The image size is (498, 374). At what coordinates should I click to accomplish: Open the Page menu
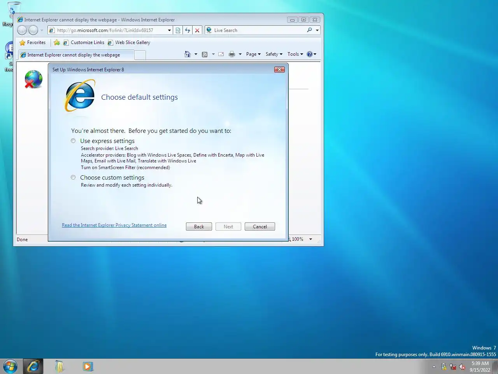tap(253, 54)
